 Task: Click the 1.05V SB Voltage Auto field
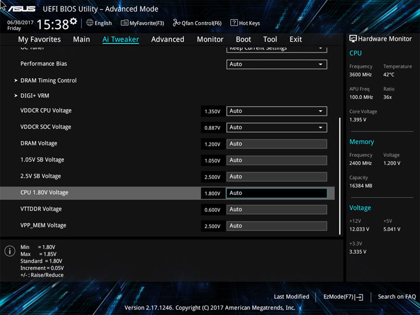(276, 160)
